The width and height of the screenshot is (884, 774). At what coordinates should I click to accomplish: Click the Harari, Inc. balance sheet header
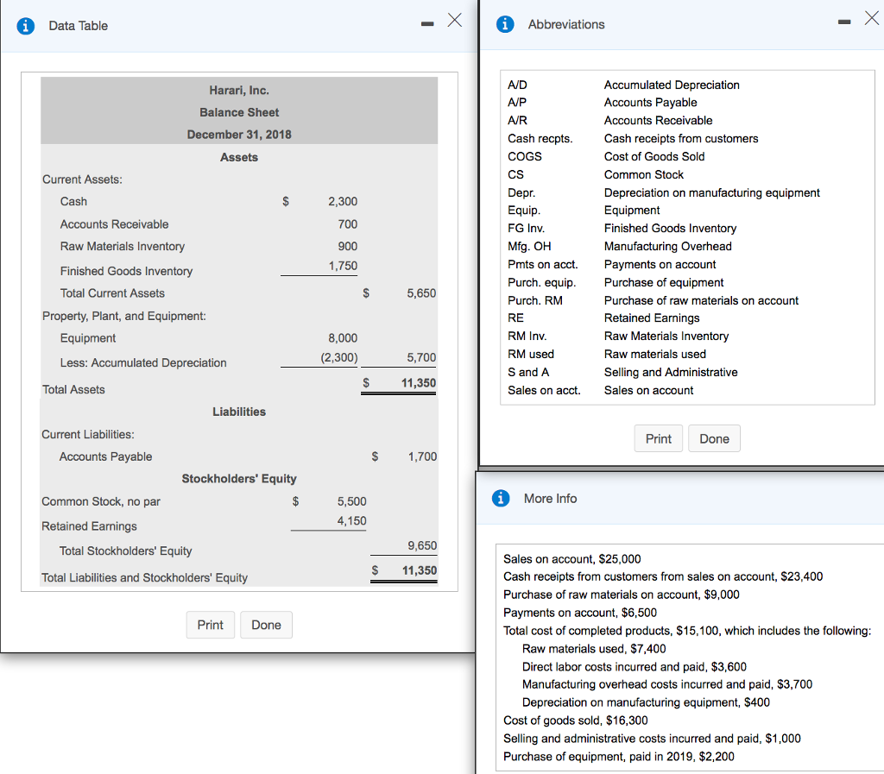pyautogui.click(x=239, y=90)
